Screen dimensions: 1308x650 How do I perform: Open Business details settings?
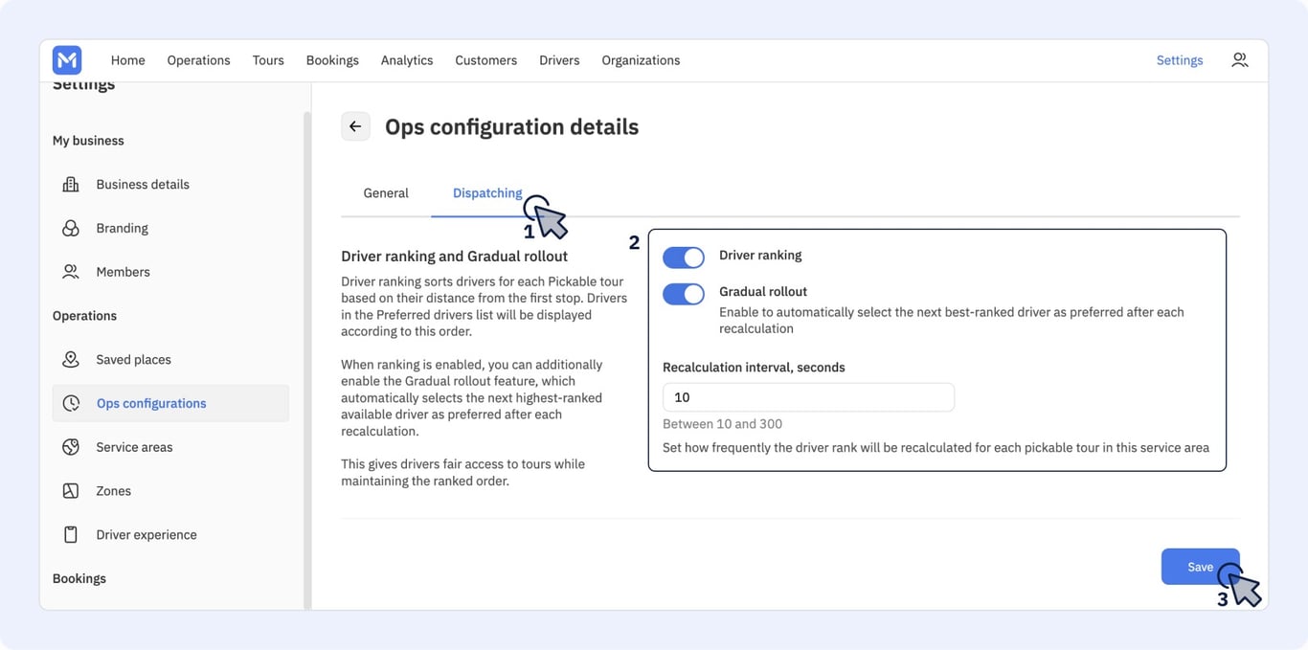170,184
